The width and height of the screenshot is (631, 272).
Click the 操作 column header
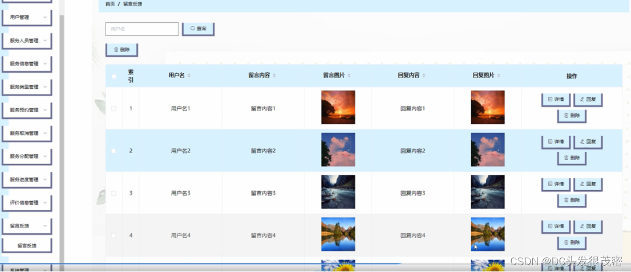572,76
